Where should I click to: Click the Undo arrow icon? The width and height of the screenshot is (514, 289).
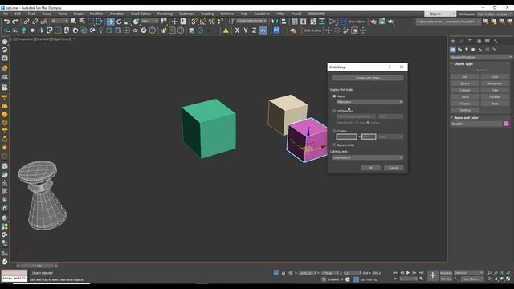pos(6,22)
